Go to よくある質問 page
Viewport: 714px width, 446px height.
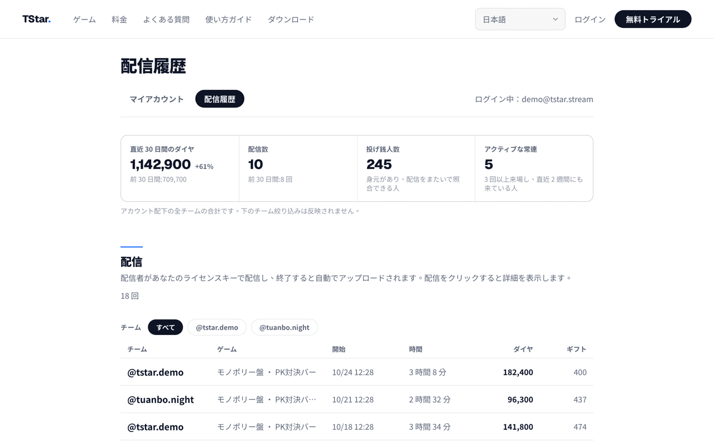click(166, 19)
